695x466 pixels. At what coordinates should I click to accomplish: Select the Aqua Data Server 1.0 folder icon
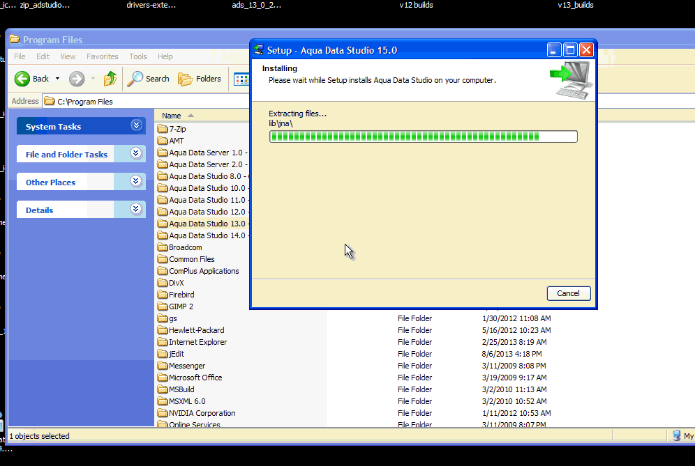(163, 153)
